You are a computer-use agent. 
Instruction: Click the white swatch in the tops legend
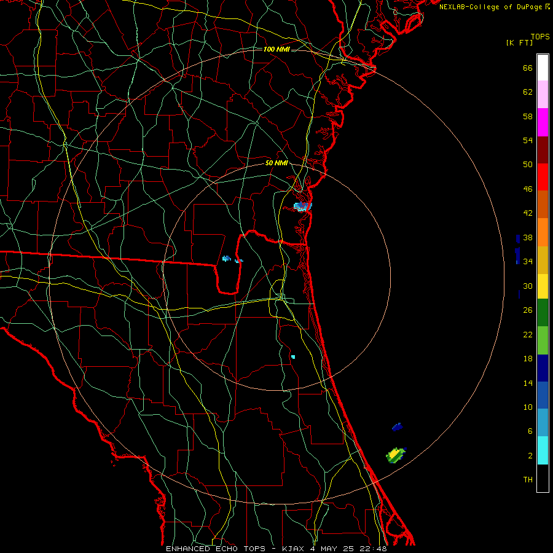point(543,68)
